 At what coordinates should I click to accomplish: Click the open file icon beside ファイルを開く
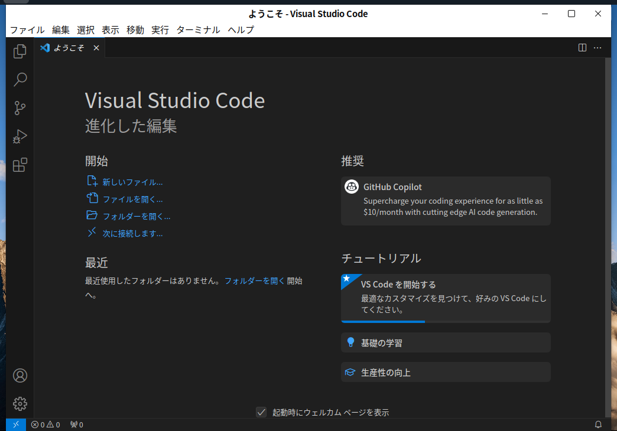(92, 198)
